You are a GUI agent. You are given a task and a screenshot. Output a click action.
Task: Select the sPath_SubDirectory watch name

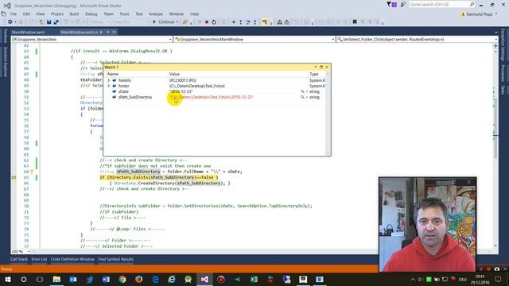[x=135, y=97]
